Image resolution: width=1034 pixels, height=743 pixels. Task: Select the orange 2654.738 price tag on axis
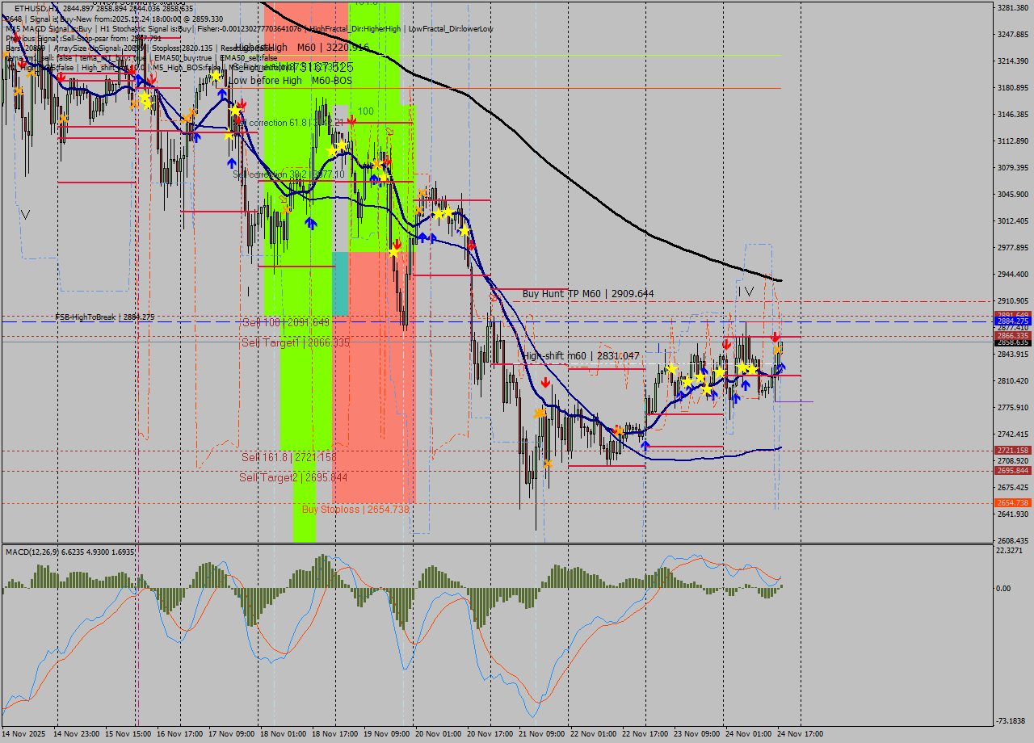[1012, 502]
